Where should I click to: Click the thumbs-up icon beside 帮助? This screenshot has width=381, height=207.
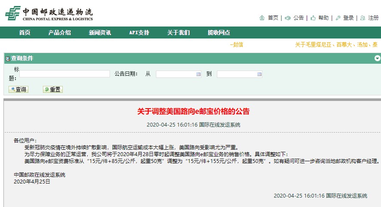click(313, 18)
